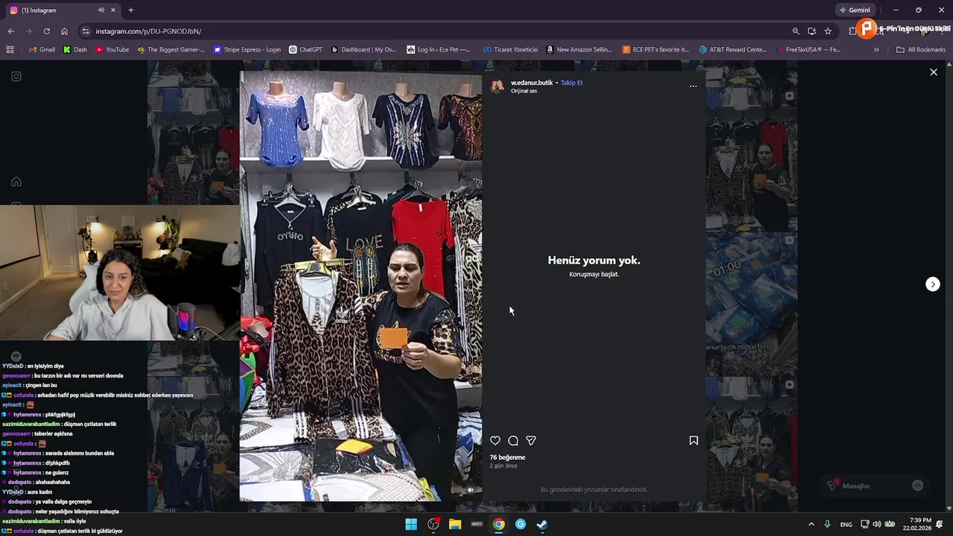Viewport: 953px width, 536px height.
Task: Open the ECE PET's favorite bookmark
Action: click(x=656, y=50)
